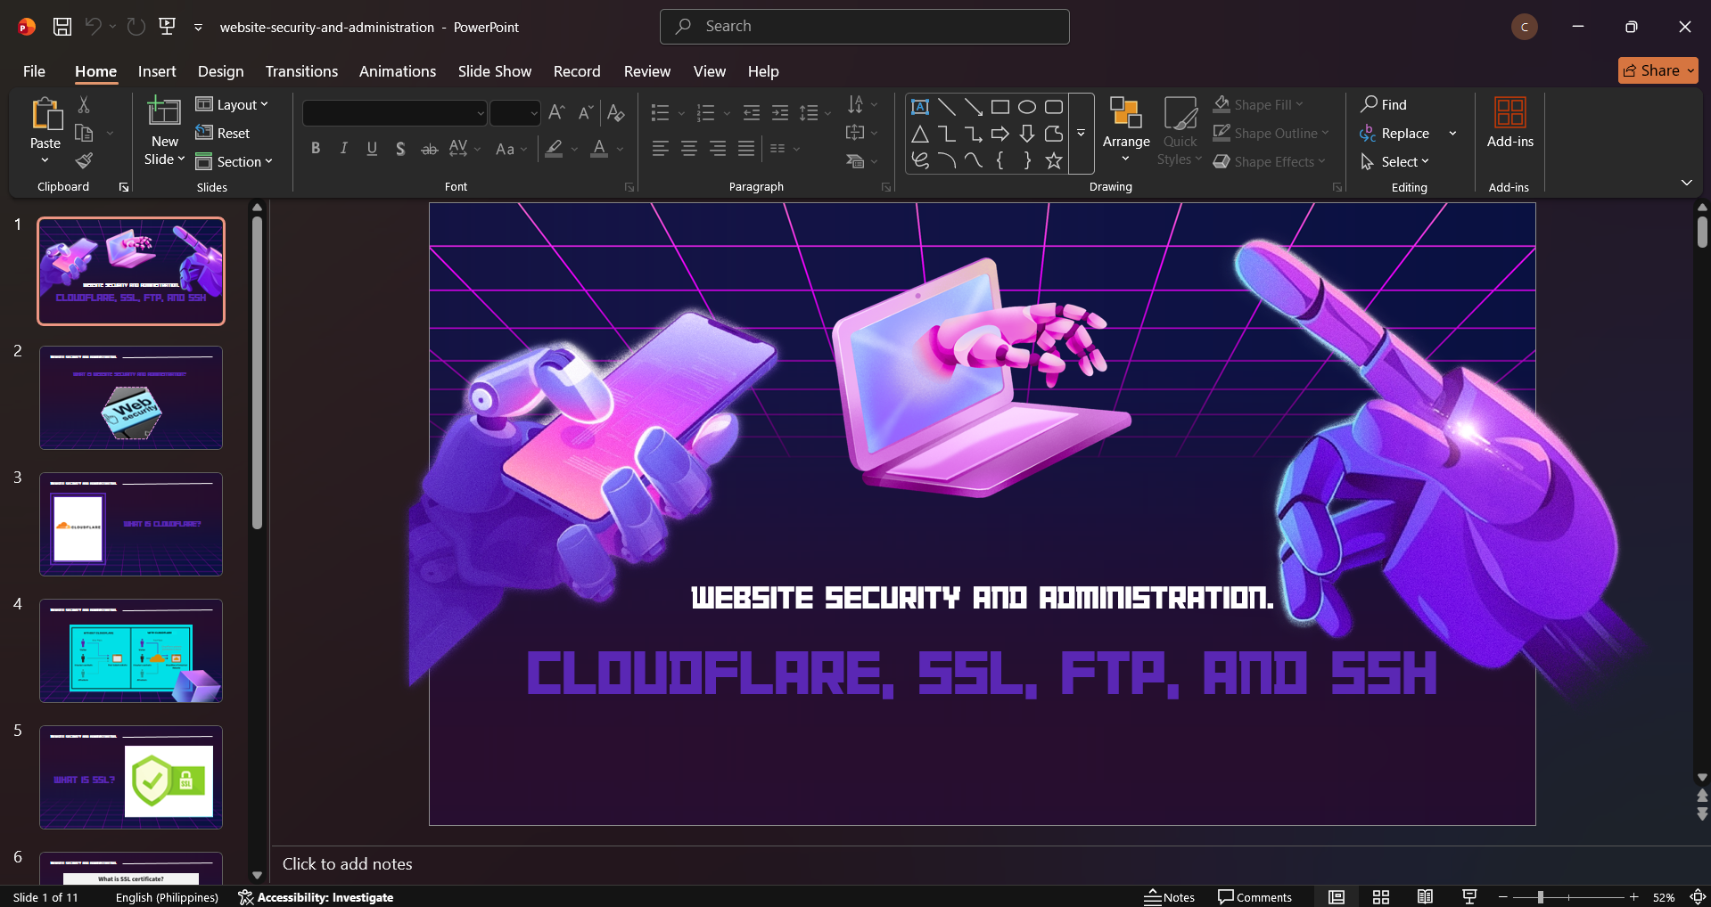The width and height of the screenshot is (1711, 907).
Task: Select the Rectangle shape in gallery
Action: pyautogui.click(x=1000, y=107)
